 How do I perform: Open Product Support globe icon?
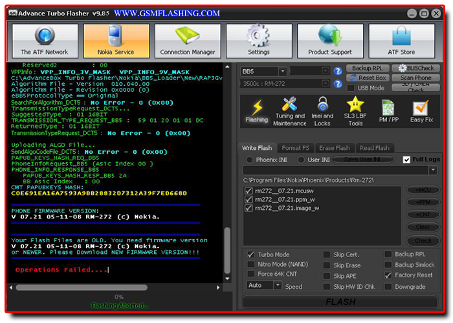pos(330,41)
